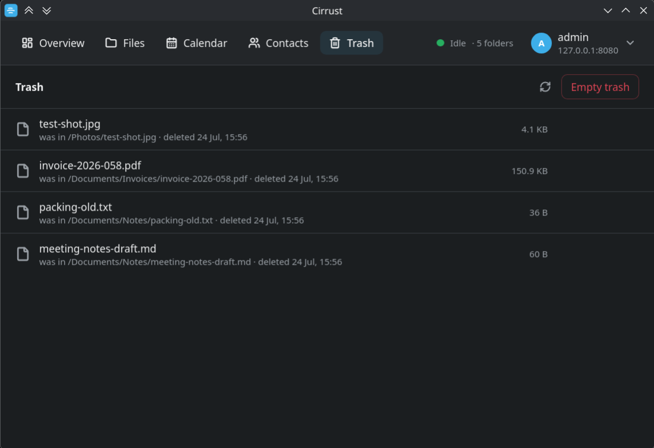The image size is (654, 448).
Task: Click the green Idle status indicator
Action: [440, 43]
